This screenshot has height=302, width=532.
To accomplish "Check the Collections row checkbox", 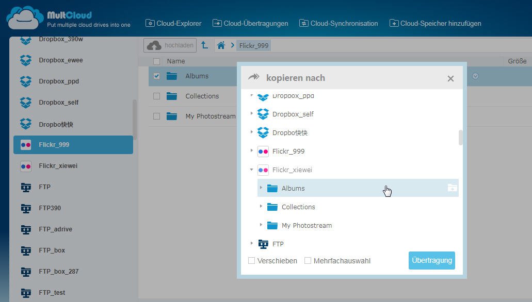I will 156,96.
